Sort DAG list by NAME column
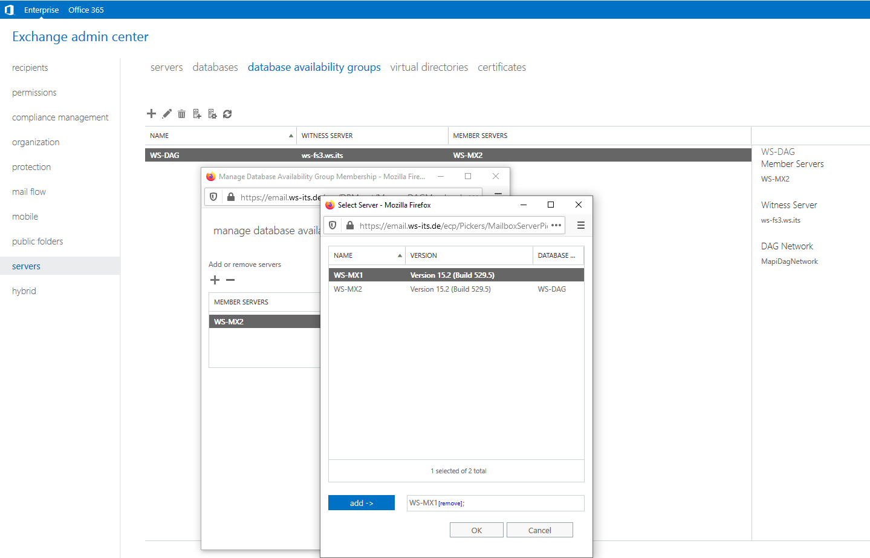This screenshot has width=870, height=558. pyautogui.click(x=221, y=136)
